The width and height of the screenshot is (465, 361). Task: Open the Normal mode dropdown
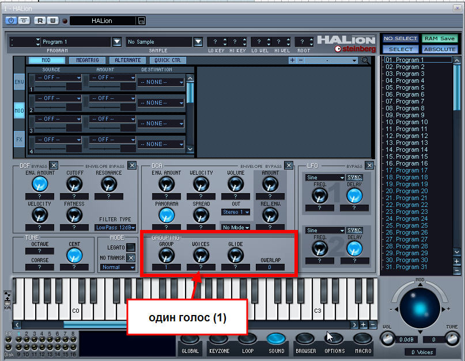[118, 267]
